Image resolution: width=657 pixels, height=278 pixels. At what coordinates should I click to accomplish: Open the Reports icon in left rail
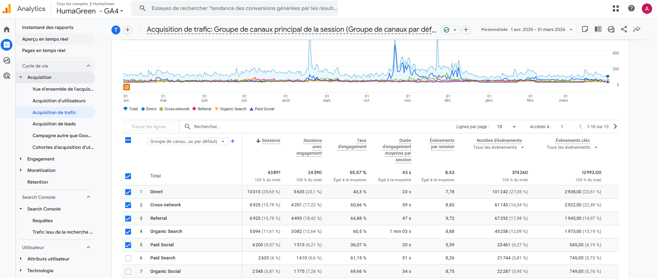7,44
